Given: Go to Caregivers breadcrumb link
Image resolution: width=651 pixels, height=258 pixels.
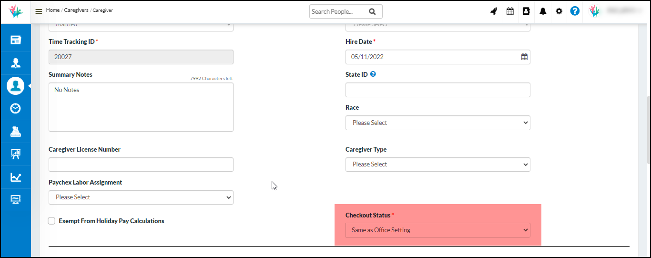Looking at the screenshot, I should [x=76, y=10].
